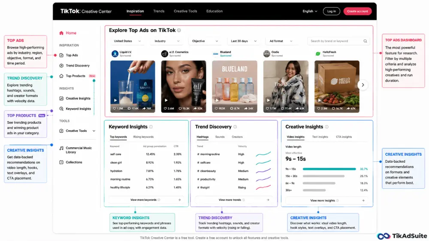Click the self care keyword row
429x241 pixels.
point(146,154)
